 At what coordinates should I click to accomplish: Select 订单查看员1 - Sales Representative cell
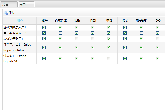[x=20, y=47]
